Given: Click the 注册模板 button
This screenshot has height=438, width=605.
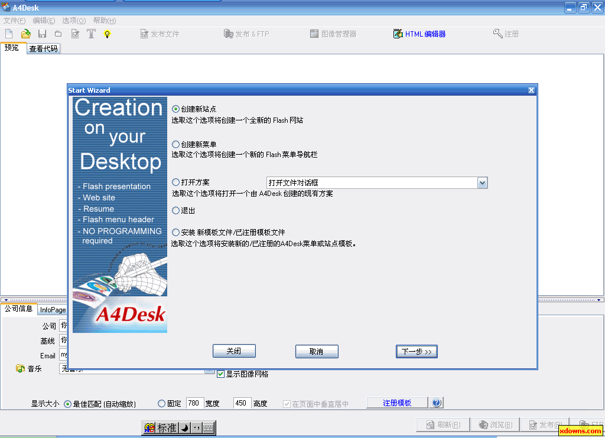Looking at the screenshot, I should click(397, 403).
